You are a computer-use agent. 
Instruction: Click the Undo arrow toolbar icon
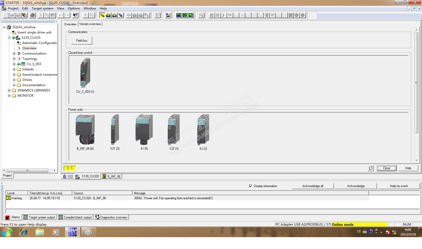tap(61, 15)
